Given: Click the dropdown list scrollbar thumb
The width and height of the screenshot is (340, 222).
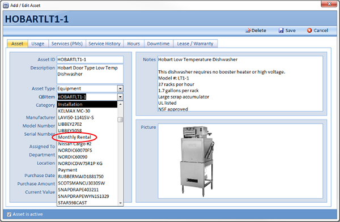Looking at the screenshot, I should tap(120, 119).
